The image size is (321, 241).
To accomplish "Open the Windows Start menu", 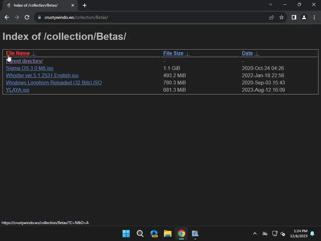I will point(126,233).
